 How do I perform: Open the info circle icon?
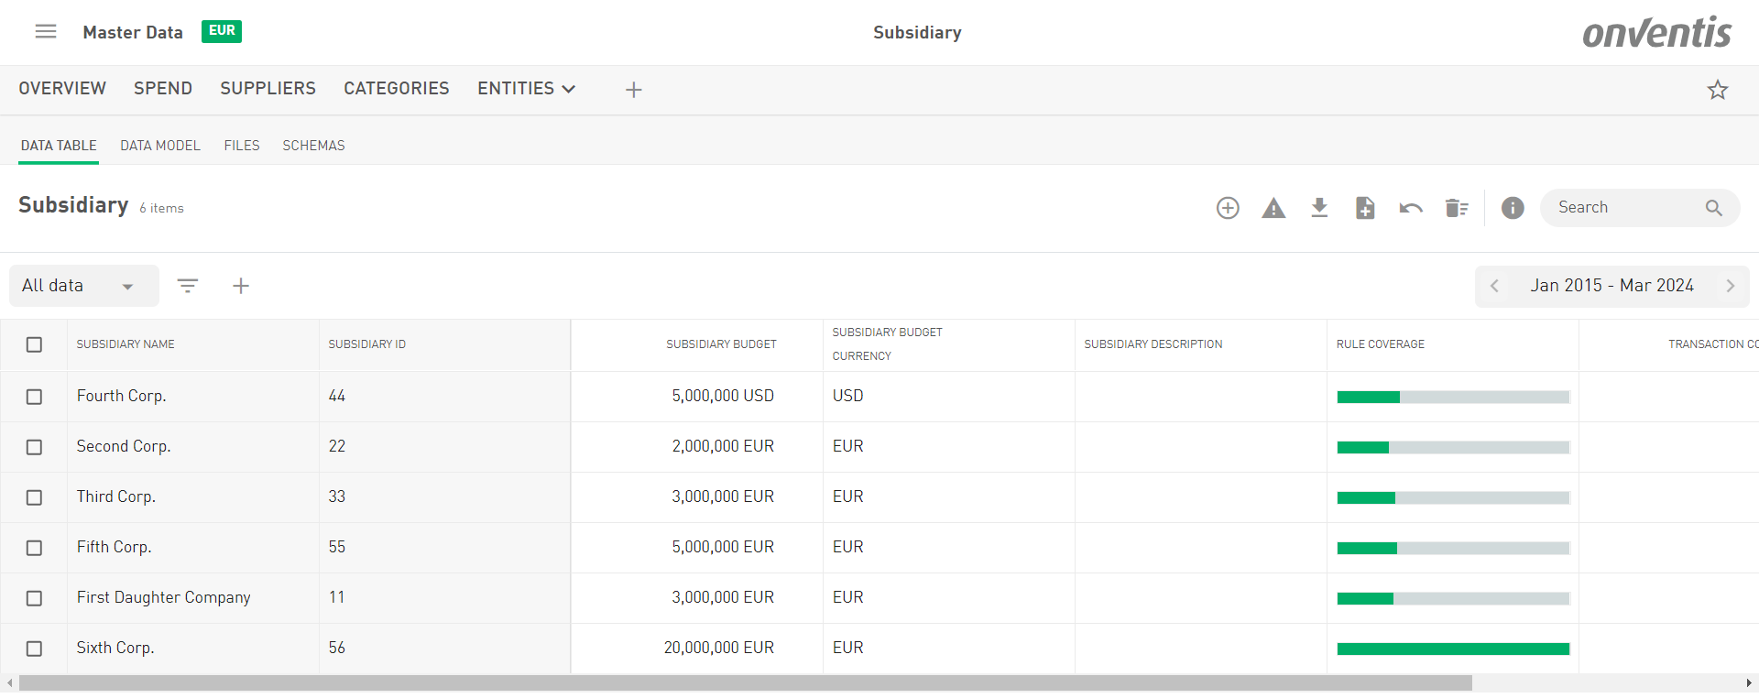(1513, 208)
